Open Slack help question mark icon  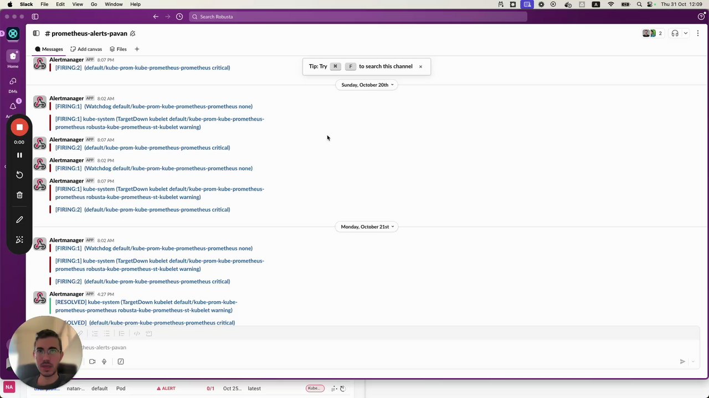(701, 17)
